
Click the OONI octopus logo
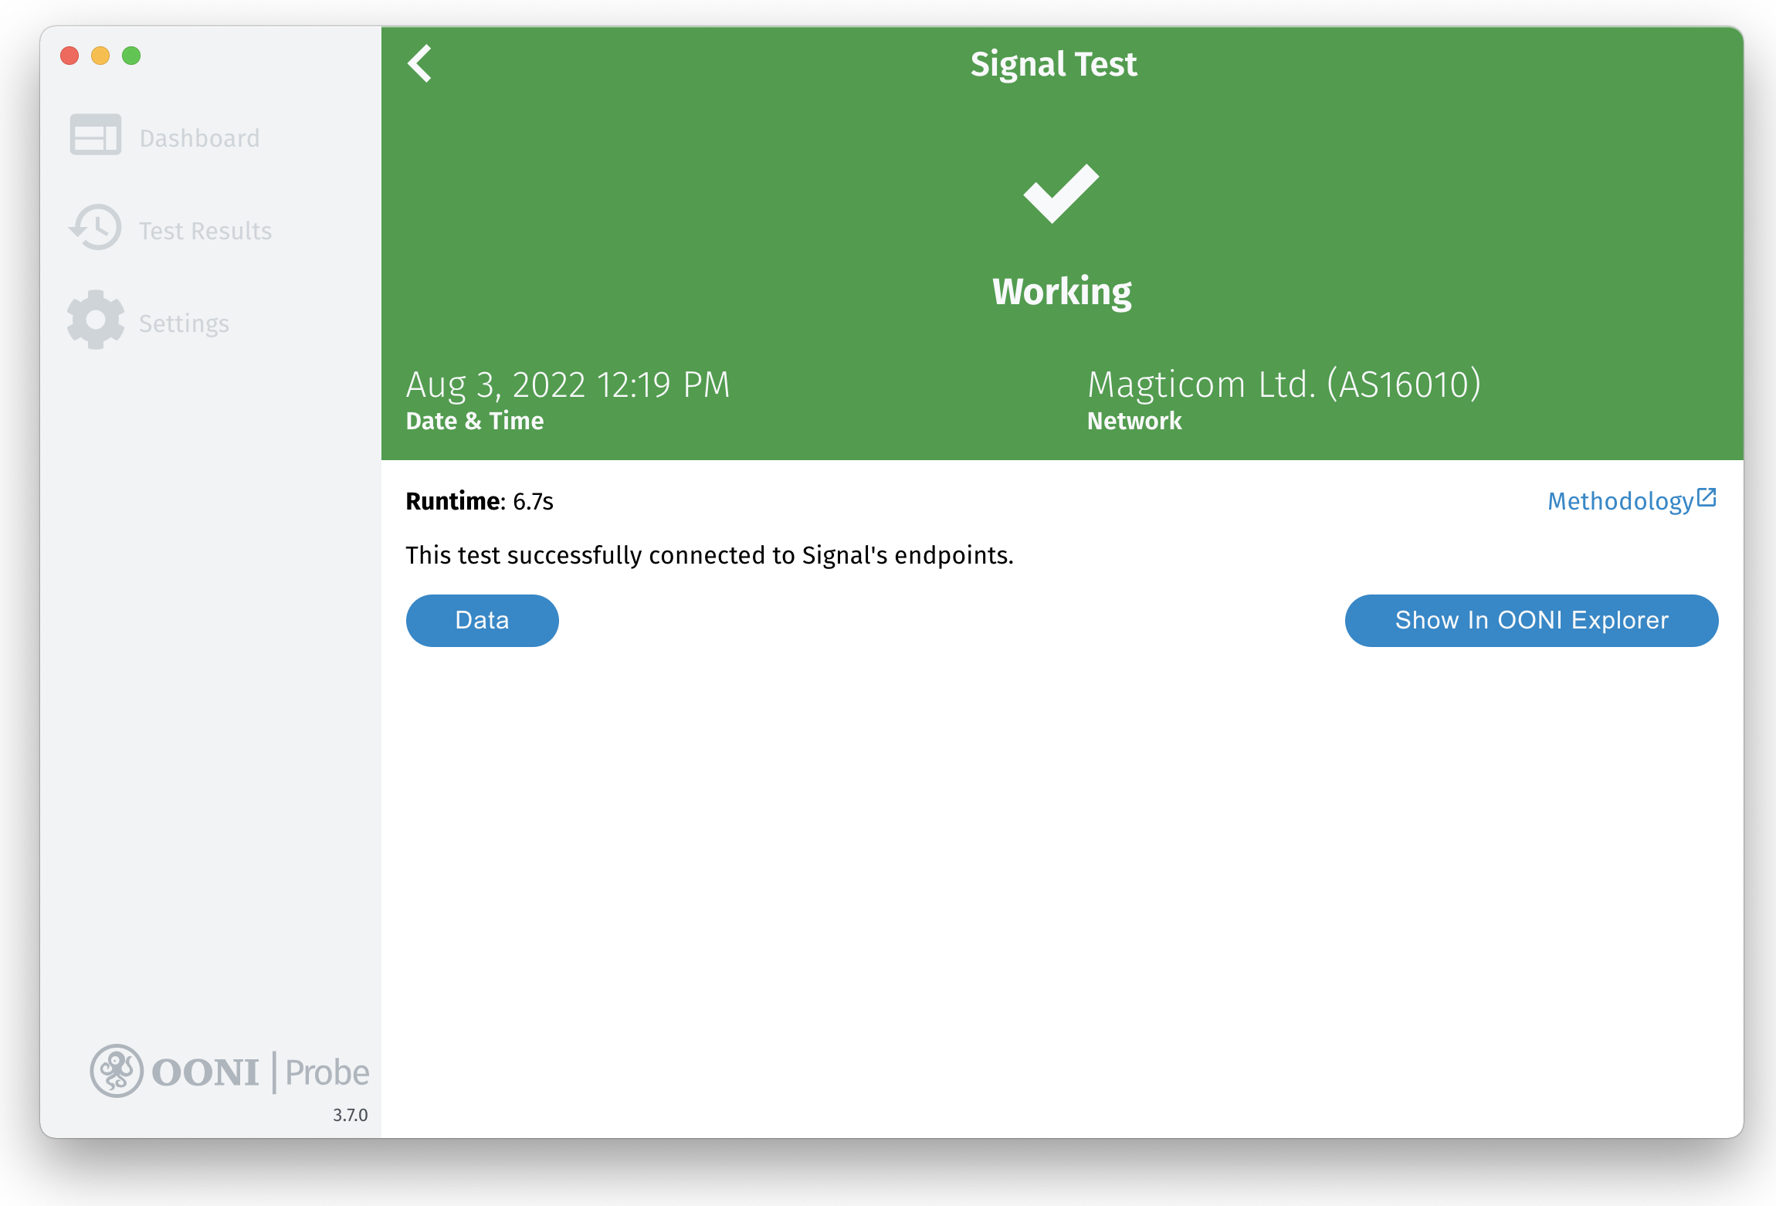tap(117, 1071)
